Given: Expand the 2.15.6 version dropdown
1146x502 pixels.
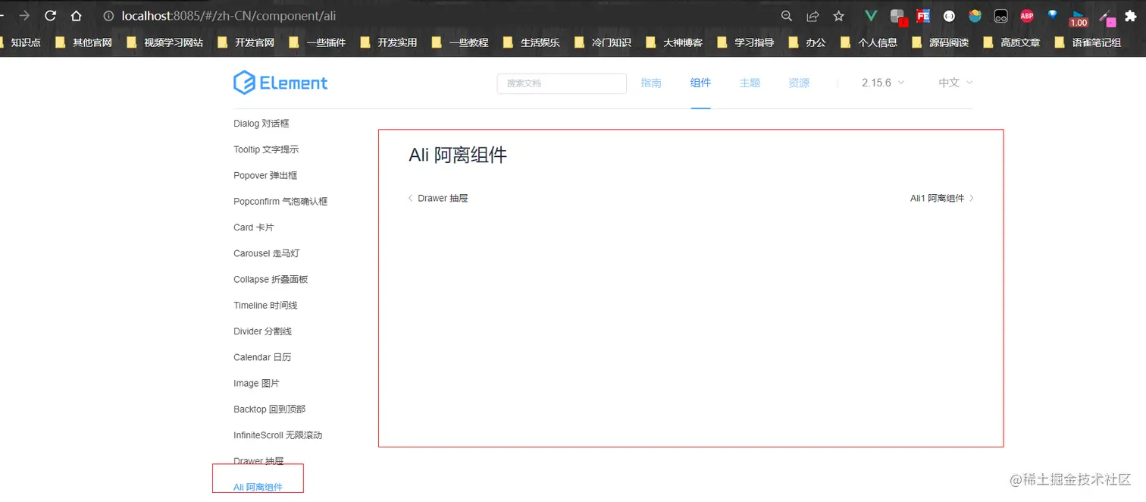Looking at the screenshot, I should tap(883, 83).
